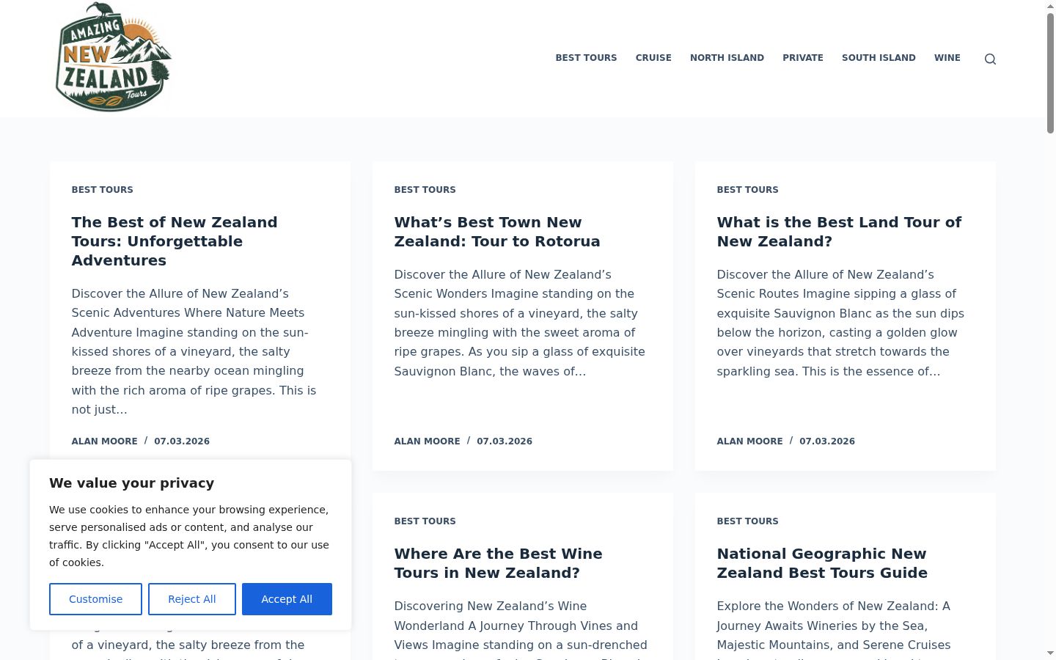The image size is (1056, 660).
Task: Open the BEST TOURS menu item
Action: tap(586, 58)
